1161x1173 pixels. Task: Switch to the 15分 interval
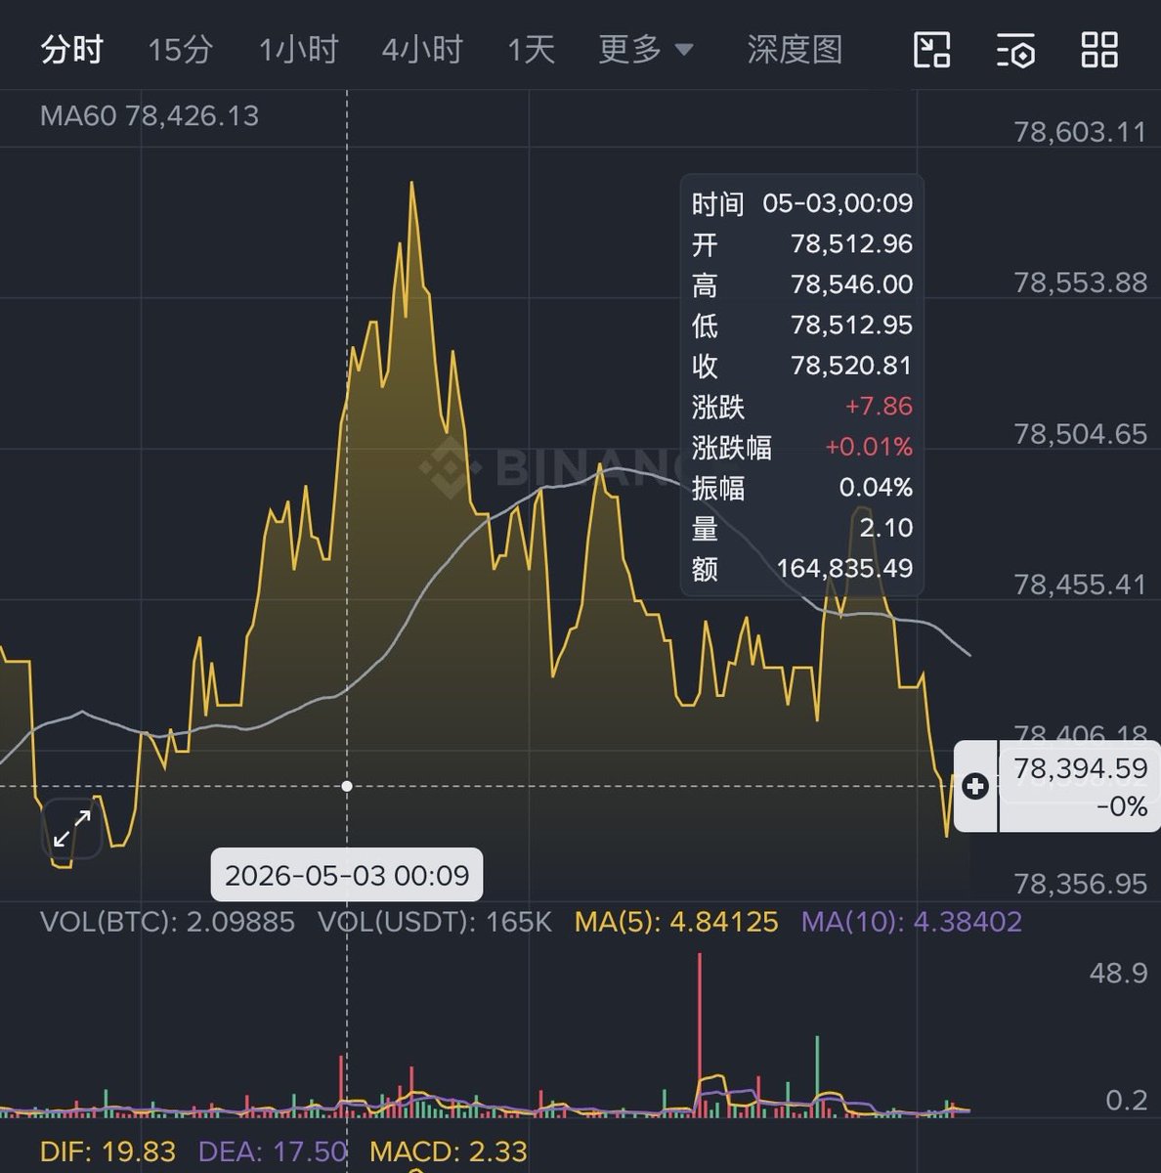click(x=180, y=49)
